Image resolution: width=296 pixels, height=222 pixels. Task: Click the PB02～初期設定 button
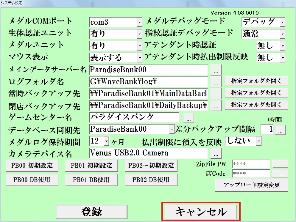[151, 166]
